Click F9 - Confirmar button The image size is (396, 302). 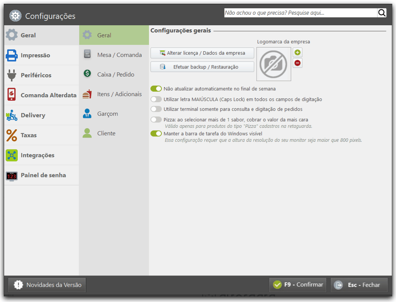(298, 285)
